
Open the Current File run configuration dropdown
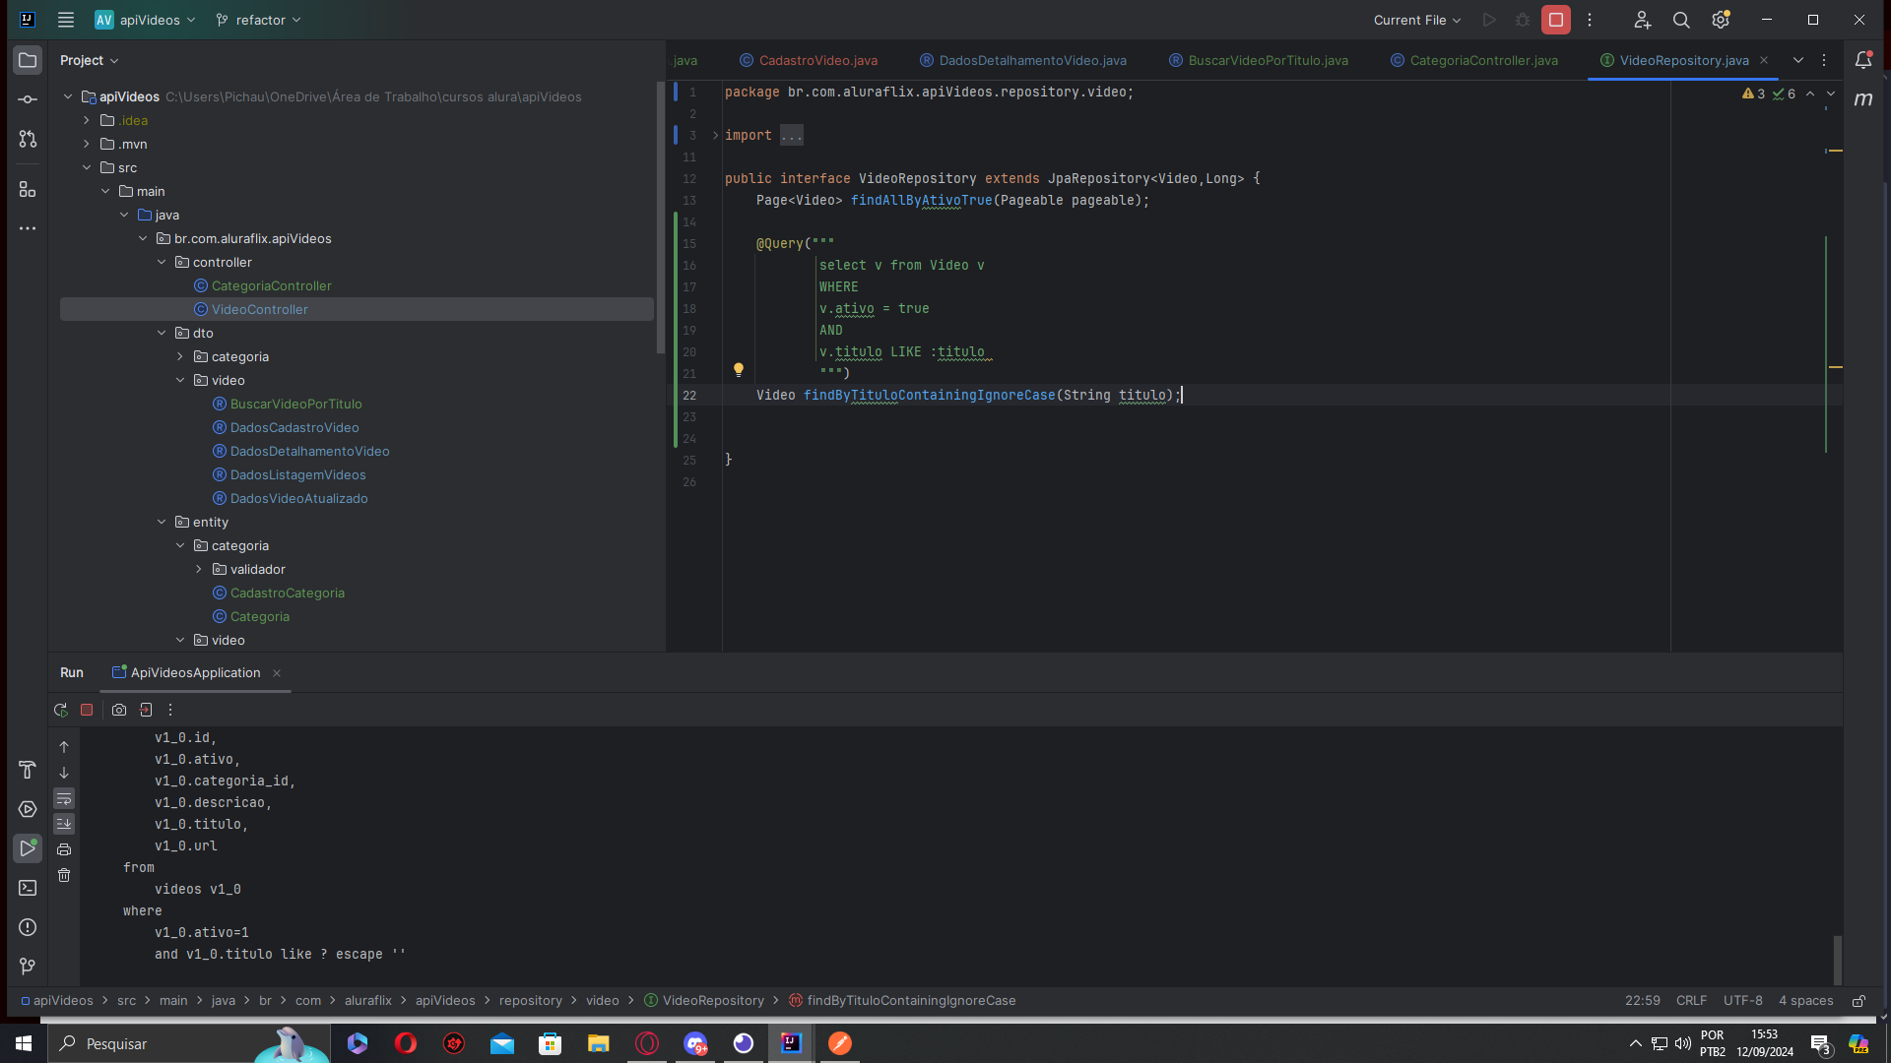pyautogui.click(x=1417, y=20)
